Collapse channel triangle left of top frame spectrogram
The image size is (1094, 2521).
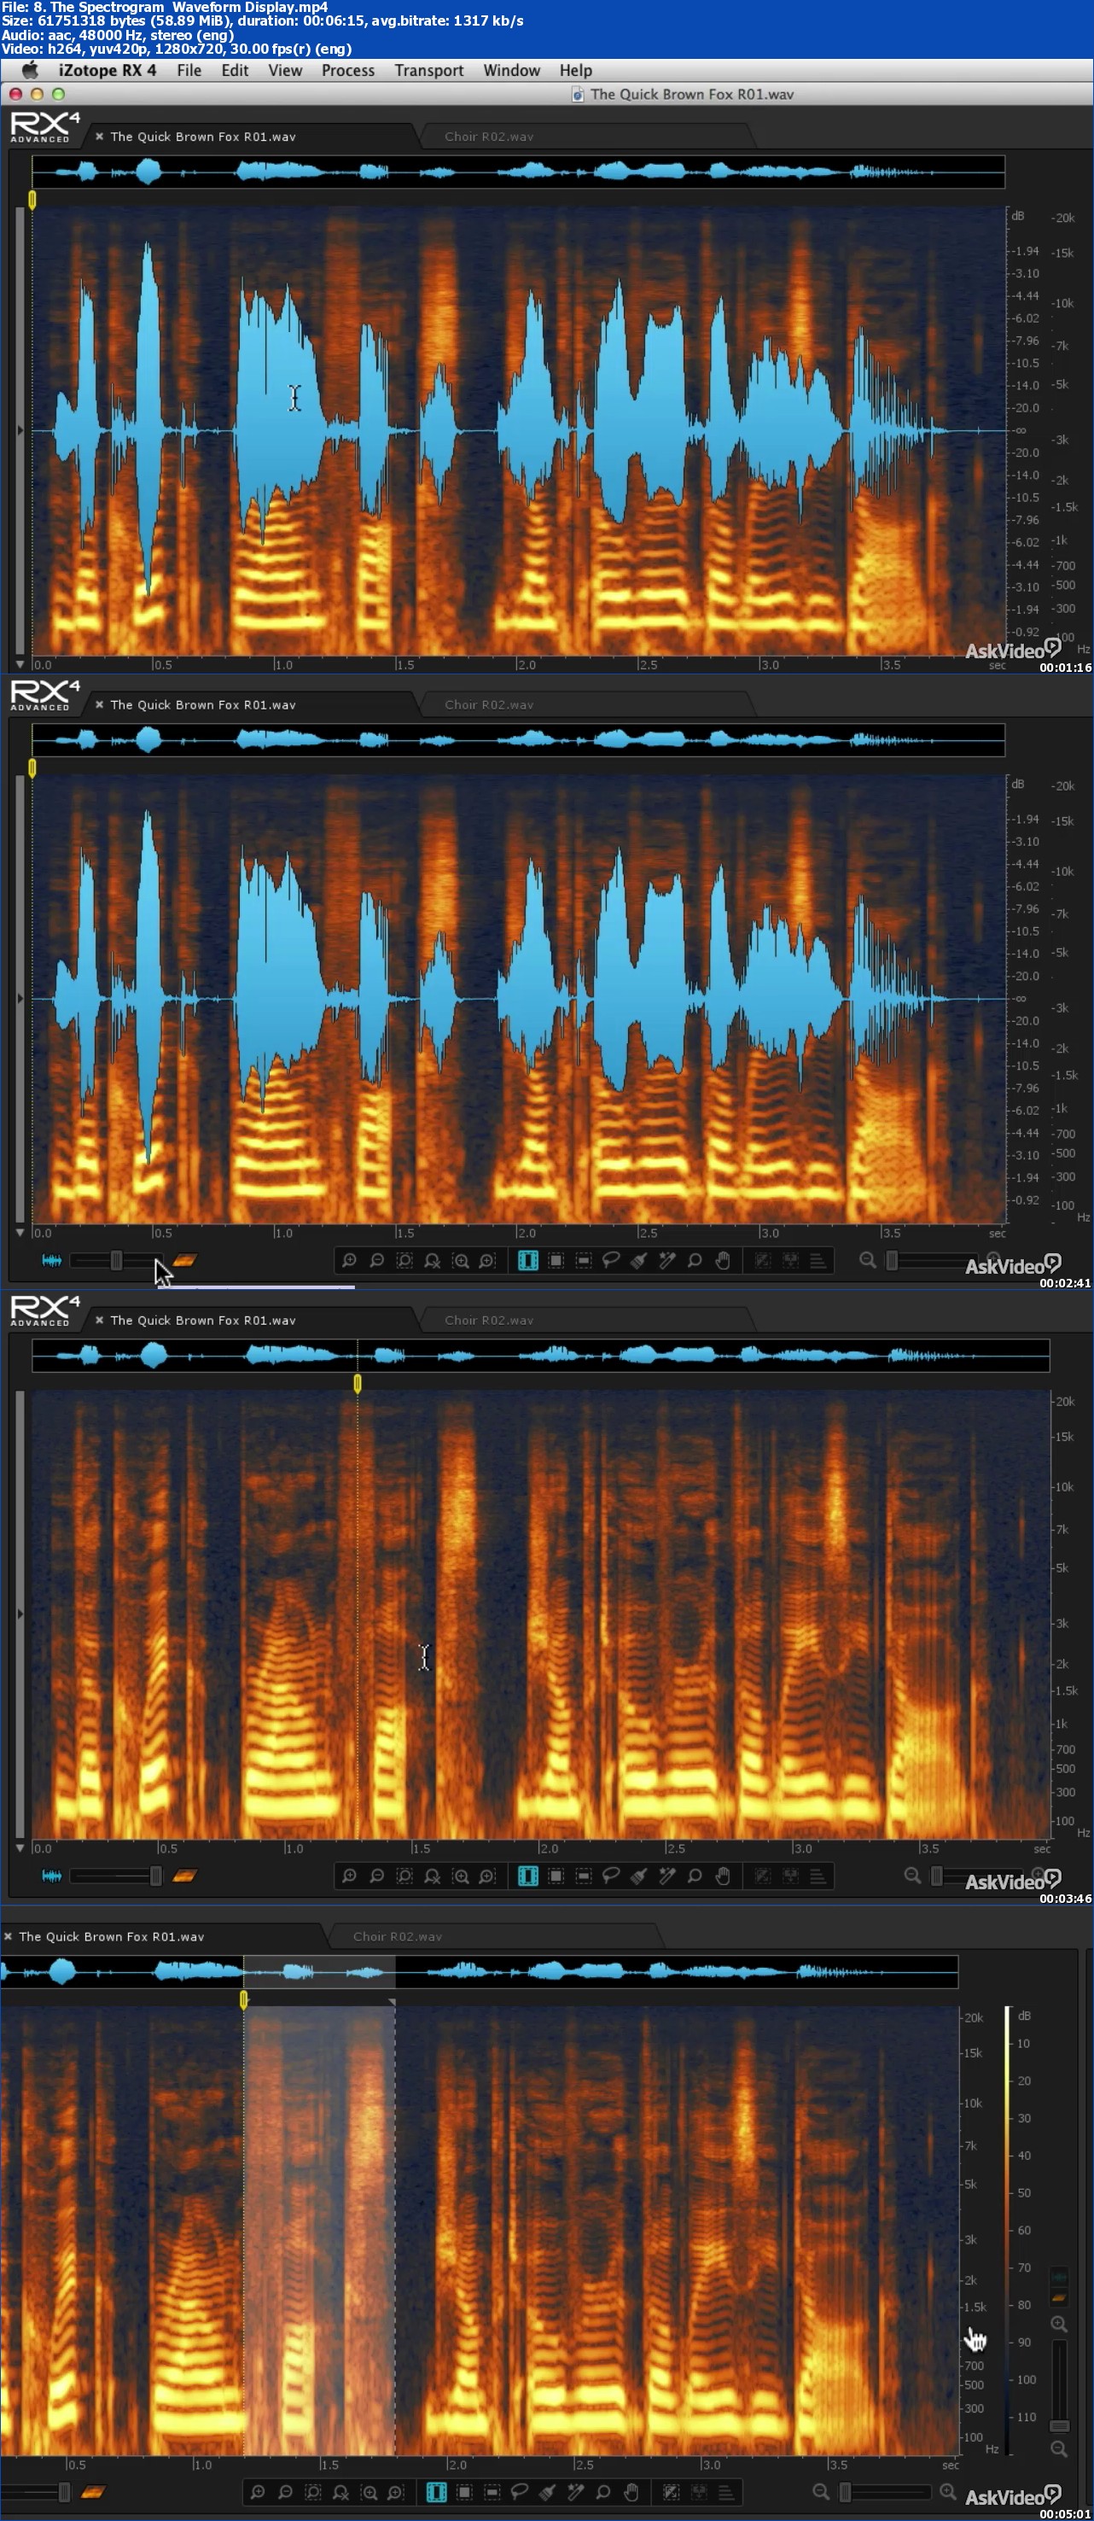click(x=20, y=429)
